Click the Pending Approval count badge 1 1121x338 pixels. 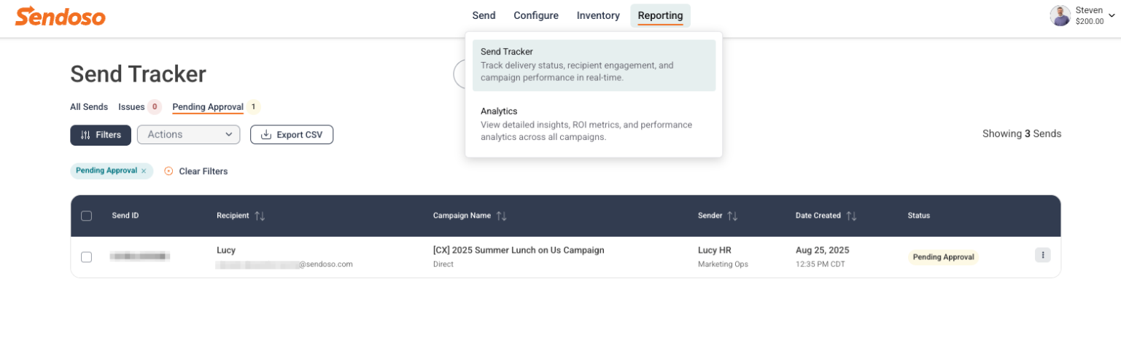click(x=253, y=107)
